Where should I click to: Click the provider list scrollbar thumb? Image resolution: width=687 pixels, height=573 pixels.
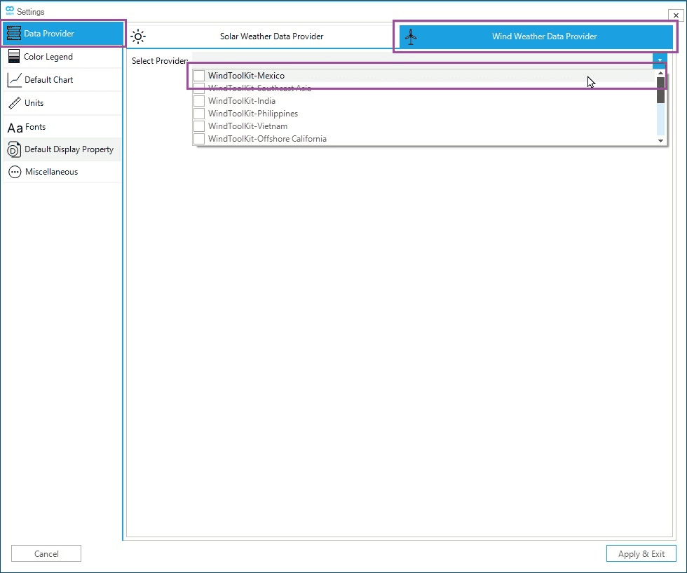pos(660,90)
